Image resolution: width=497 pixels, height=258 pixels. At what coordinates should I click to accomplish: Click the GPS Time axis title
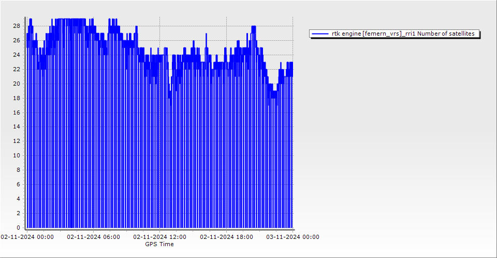tap(159, 244)
